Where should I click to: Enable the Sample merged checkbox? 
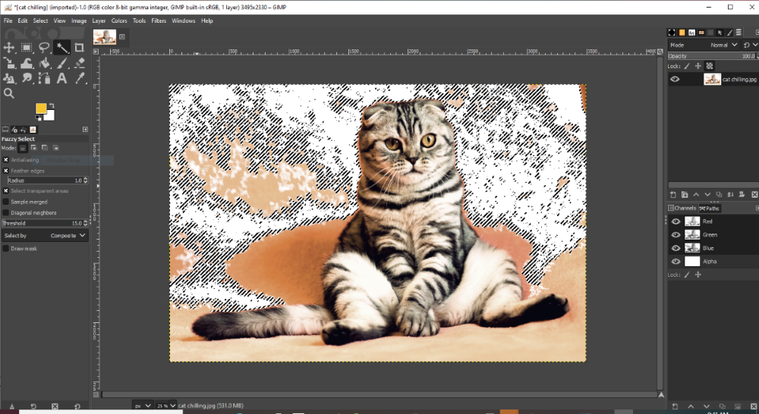pos(6,202)
